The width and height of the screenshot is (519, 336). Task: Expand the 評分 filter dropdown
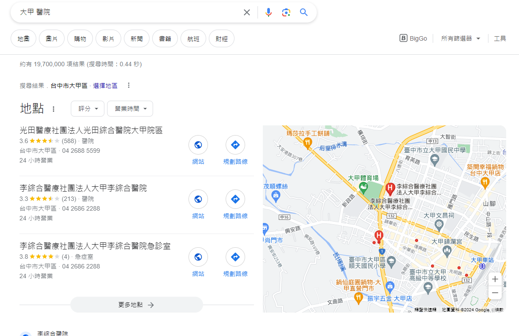(x=88, y=109)
